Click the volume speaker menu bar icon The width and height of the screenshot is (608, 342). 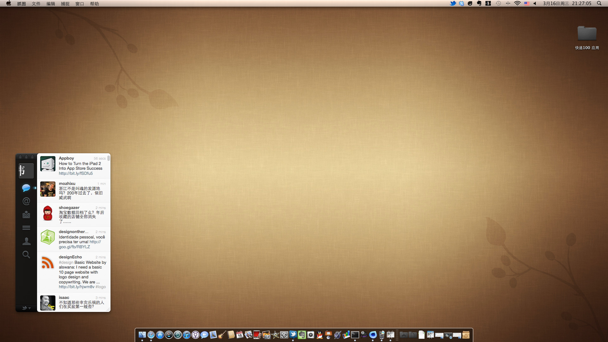point(535,3)
